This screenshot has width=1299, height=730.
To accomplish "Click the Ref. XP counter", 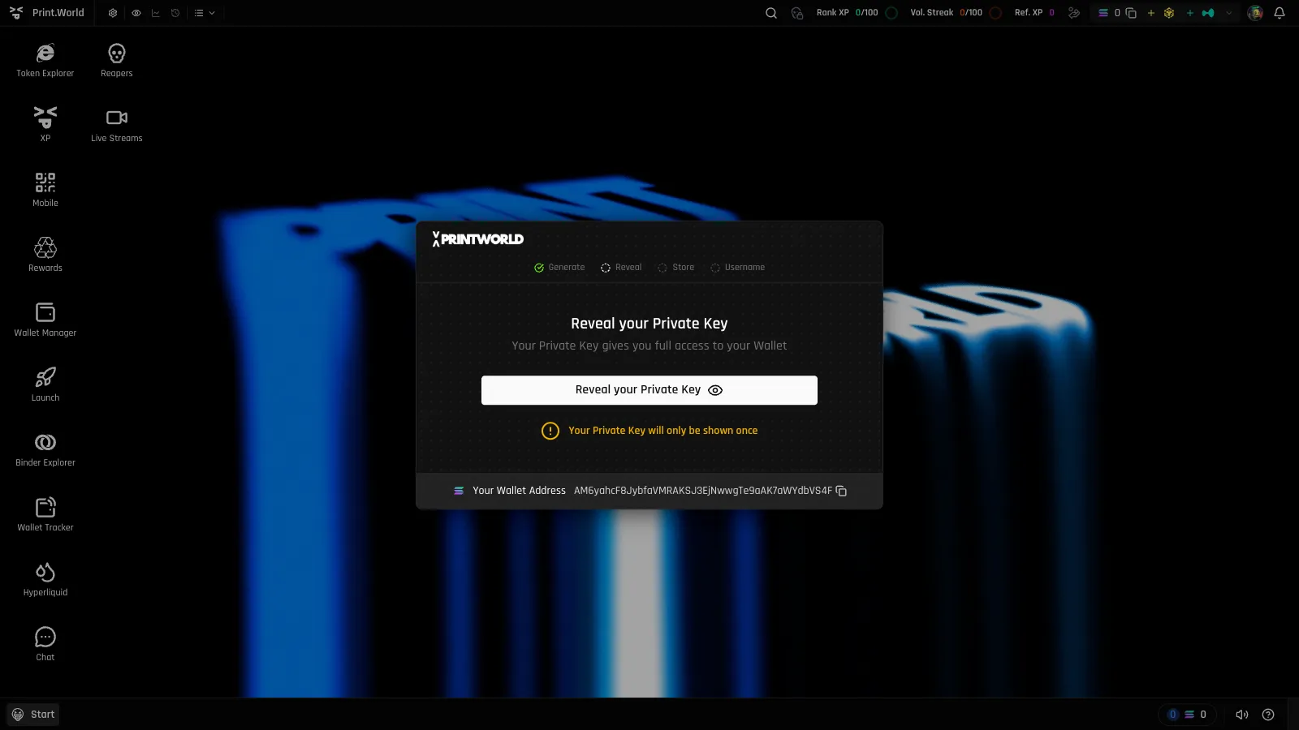I will coord(1034,13).
